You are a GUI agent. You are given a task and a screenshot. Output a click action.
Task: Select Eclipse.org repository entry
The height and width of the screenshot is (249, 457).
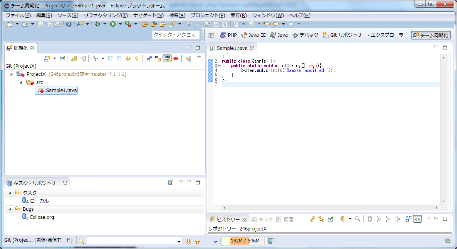point(38,217)
